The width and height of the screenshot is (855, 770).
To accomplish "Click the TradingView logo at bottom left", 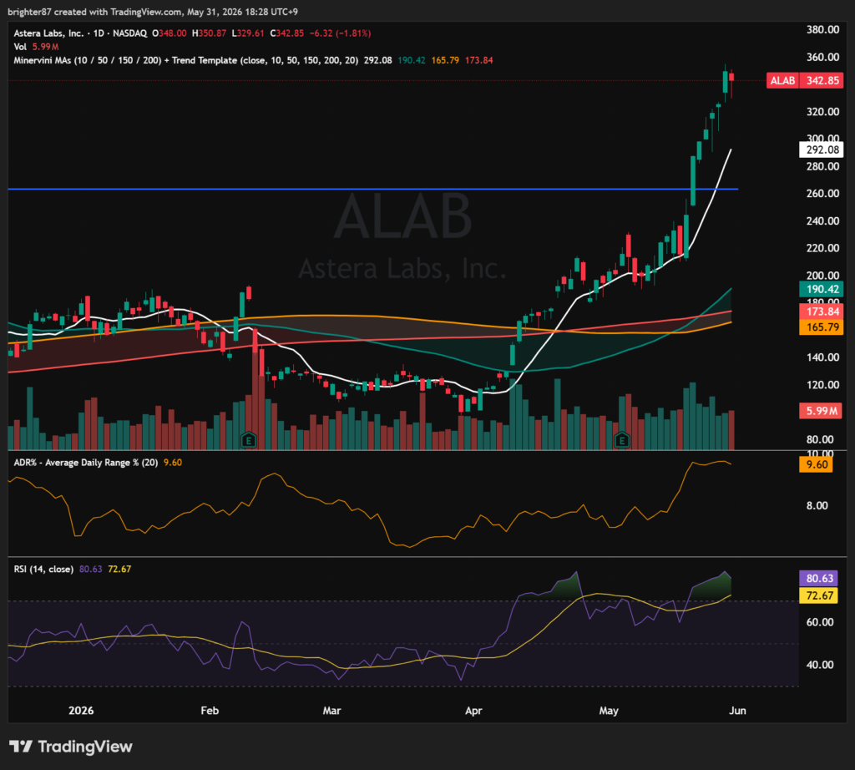I will [x=71, y=747].
